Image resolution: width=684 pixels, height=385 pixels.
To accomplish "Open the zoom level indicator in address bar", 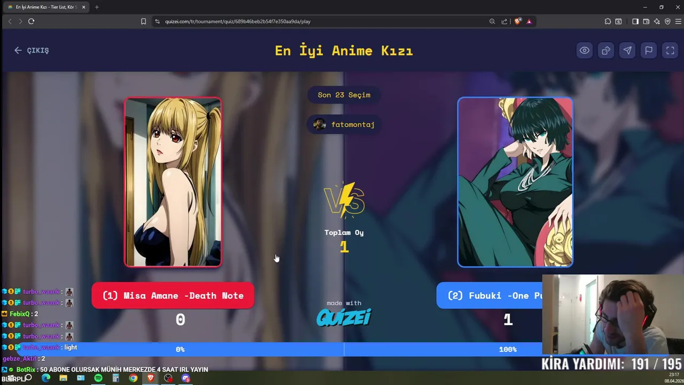I will (492, 21).
